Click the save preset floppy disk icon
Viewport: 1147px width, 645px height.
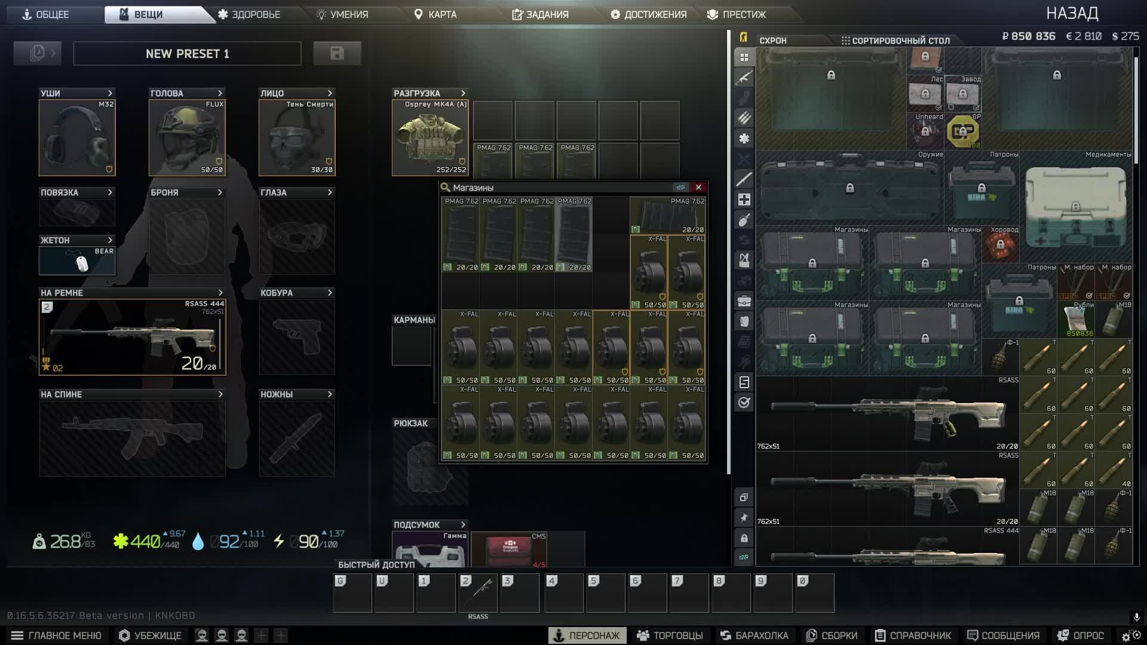337,54
